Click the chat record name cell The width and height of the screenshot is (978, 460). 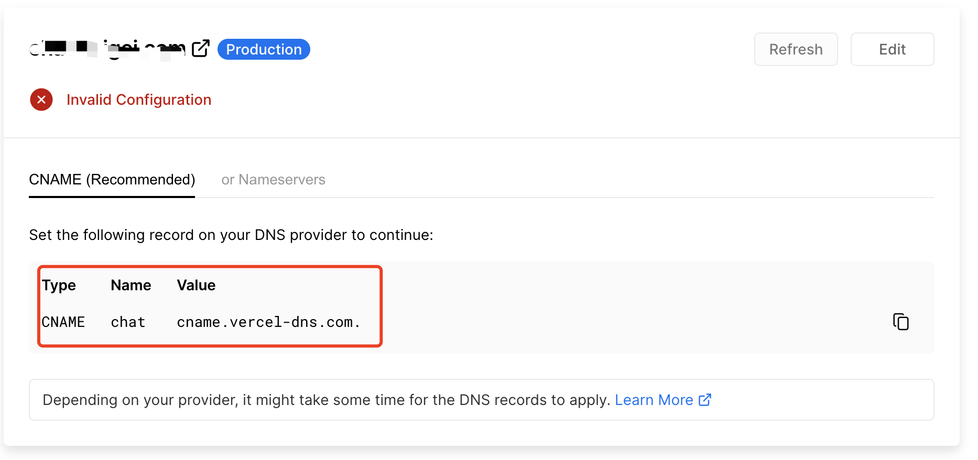tap(128, 322)
